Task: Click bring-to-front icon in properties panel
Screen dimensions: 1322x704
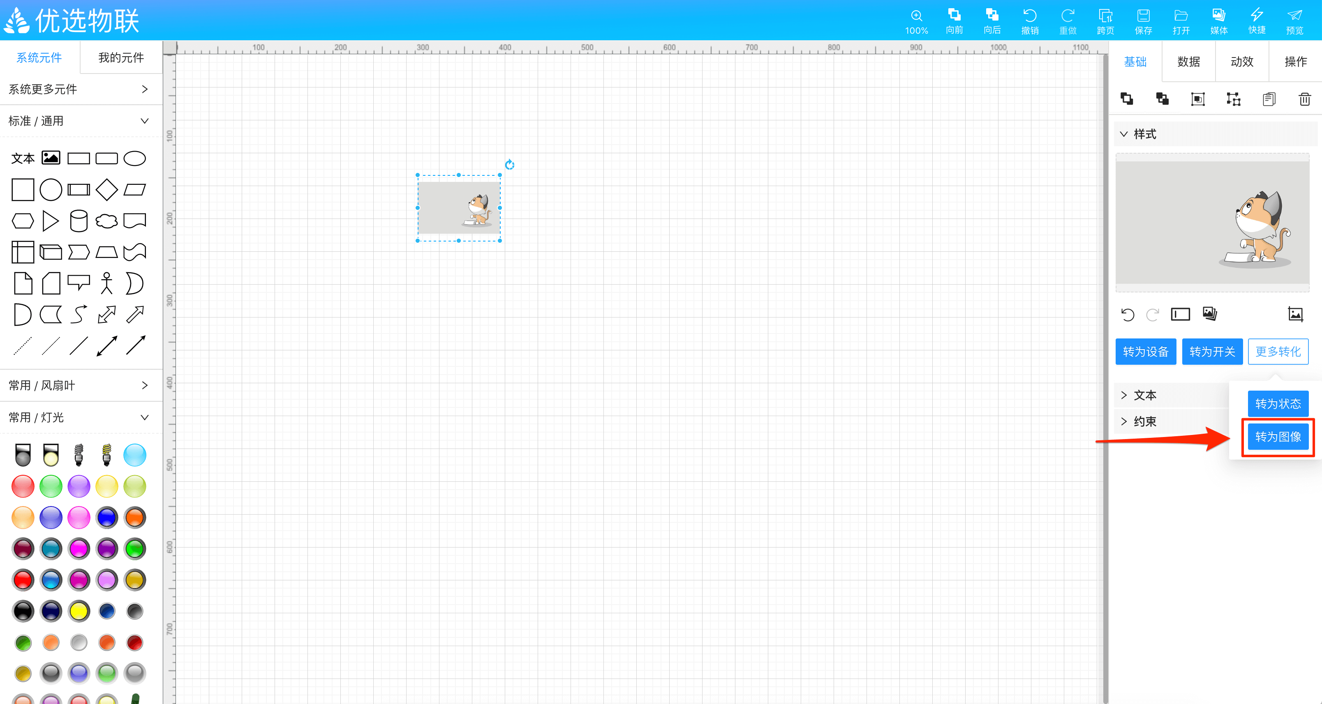Action: point(1127,99)
